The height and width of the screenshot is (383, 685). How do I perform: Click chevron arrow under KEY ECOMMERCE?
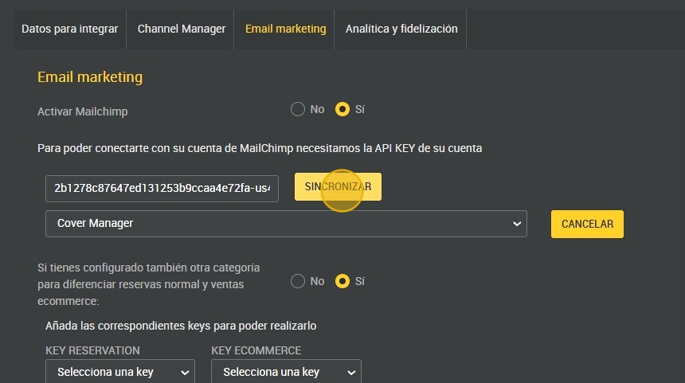pyautogui.click(x=351, y=373)
